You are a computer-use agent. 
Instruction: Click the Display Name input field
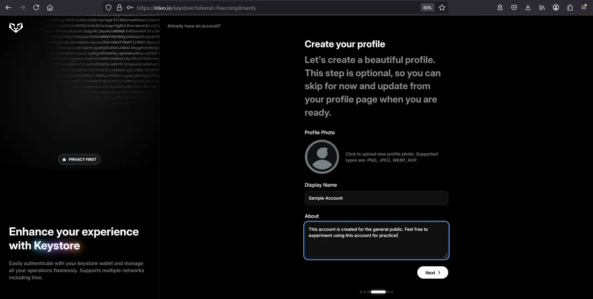tap(376, 198)
